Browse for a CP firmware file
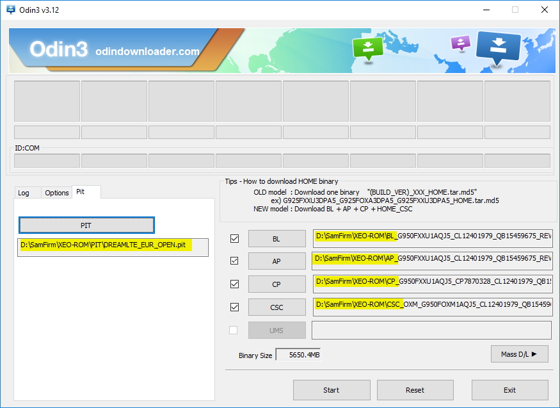560x408 pixels. (x=276, y=284)
